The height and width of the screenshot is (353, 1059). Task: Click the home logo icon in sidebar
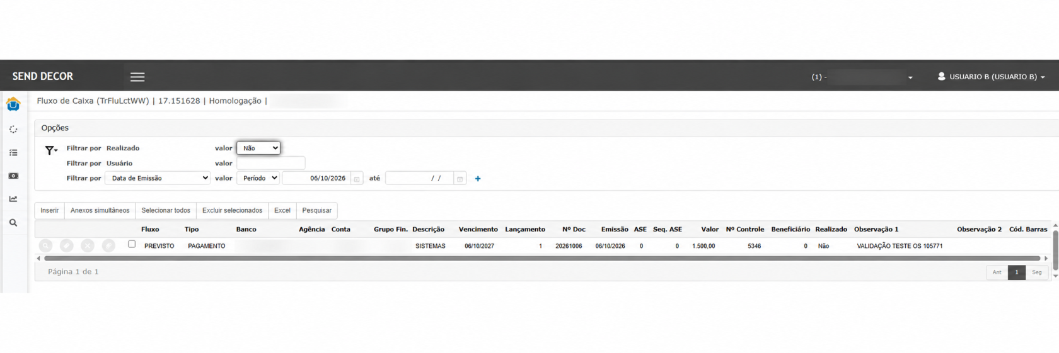coord(13,104)
